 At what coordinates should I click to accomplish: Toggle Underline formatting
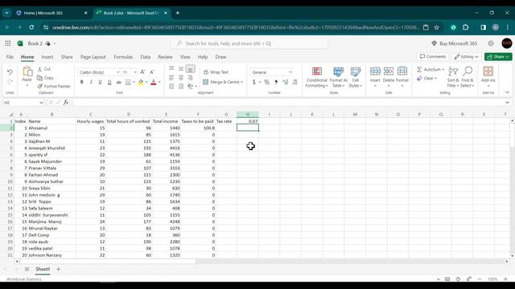100,82
